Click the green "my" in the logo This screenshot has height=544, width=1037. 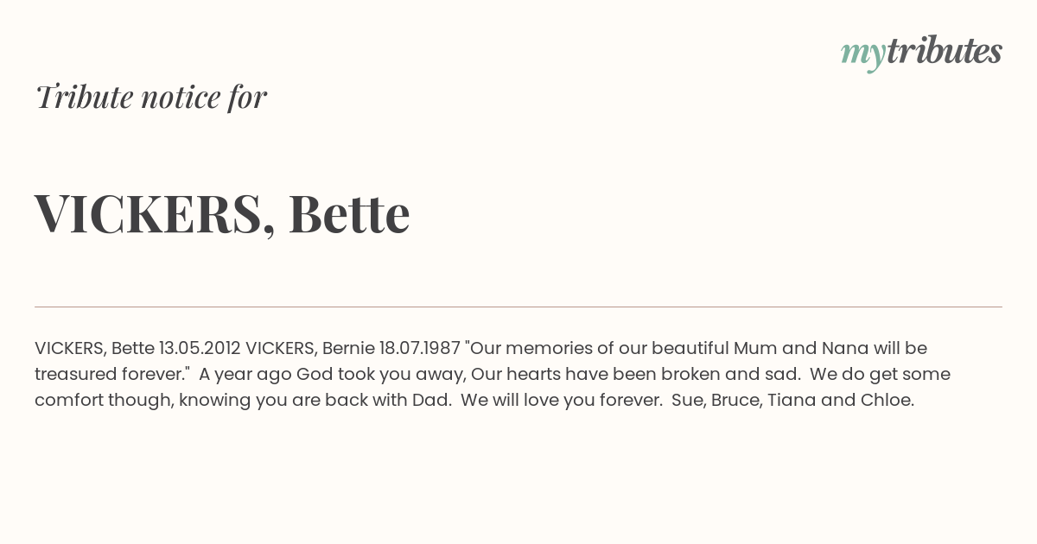[862, 55]
